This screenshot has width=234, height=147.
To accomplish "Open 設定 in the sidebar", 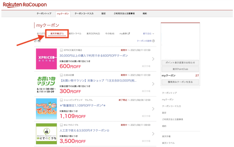I will [x=164, y=113].
